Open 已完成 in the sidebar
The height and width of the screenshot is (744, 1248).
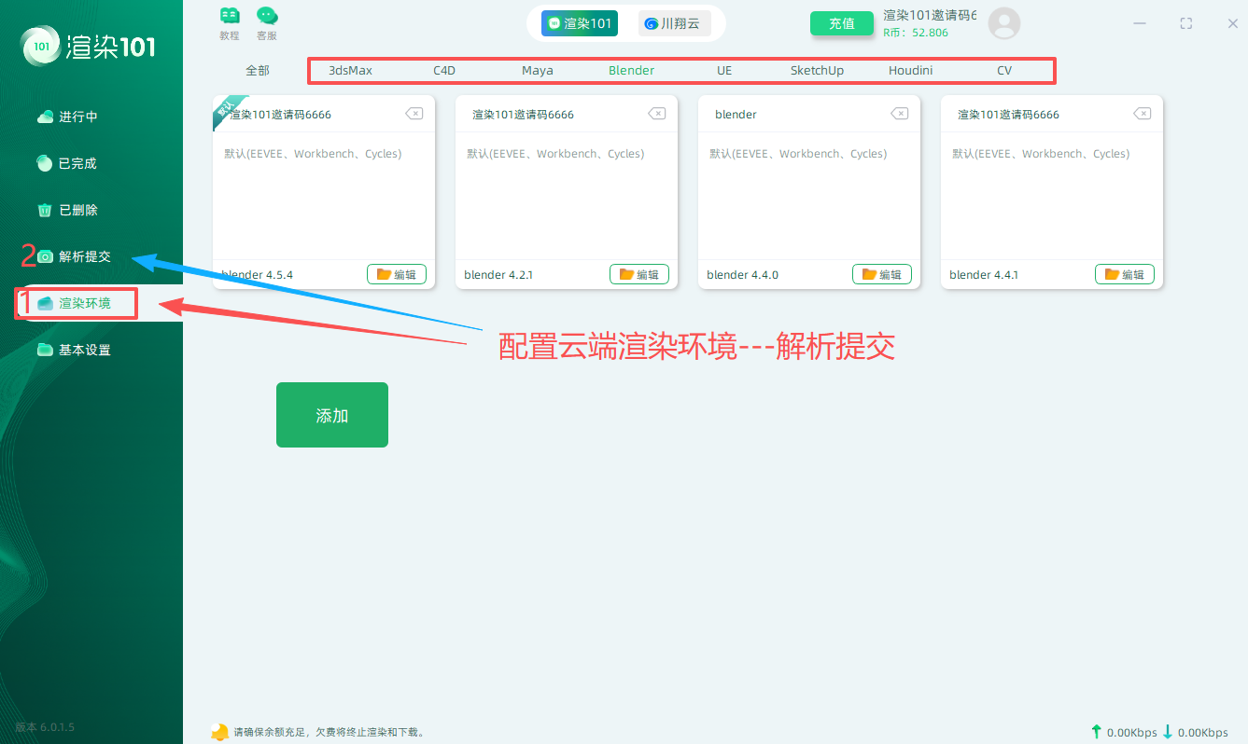tap(68, 163)
